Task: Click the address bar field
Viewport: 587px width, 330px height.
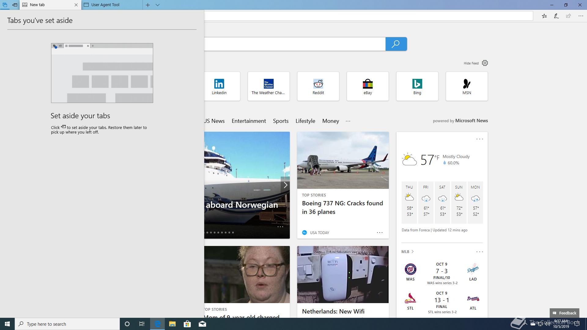Action: (368, 16)
